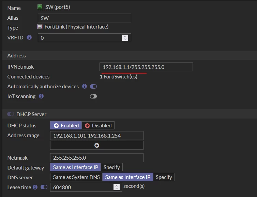
Task: Click the 1 FortiSwitch(es) connected devices text
Action: (x=119, y=77)
